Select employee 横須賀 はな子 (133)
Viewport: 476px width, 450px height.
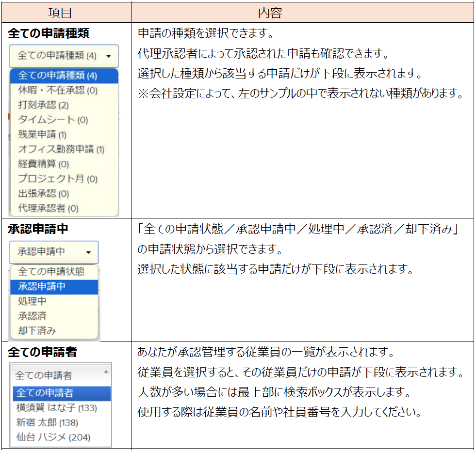(56, 408)
